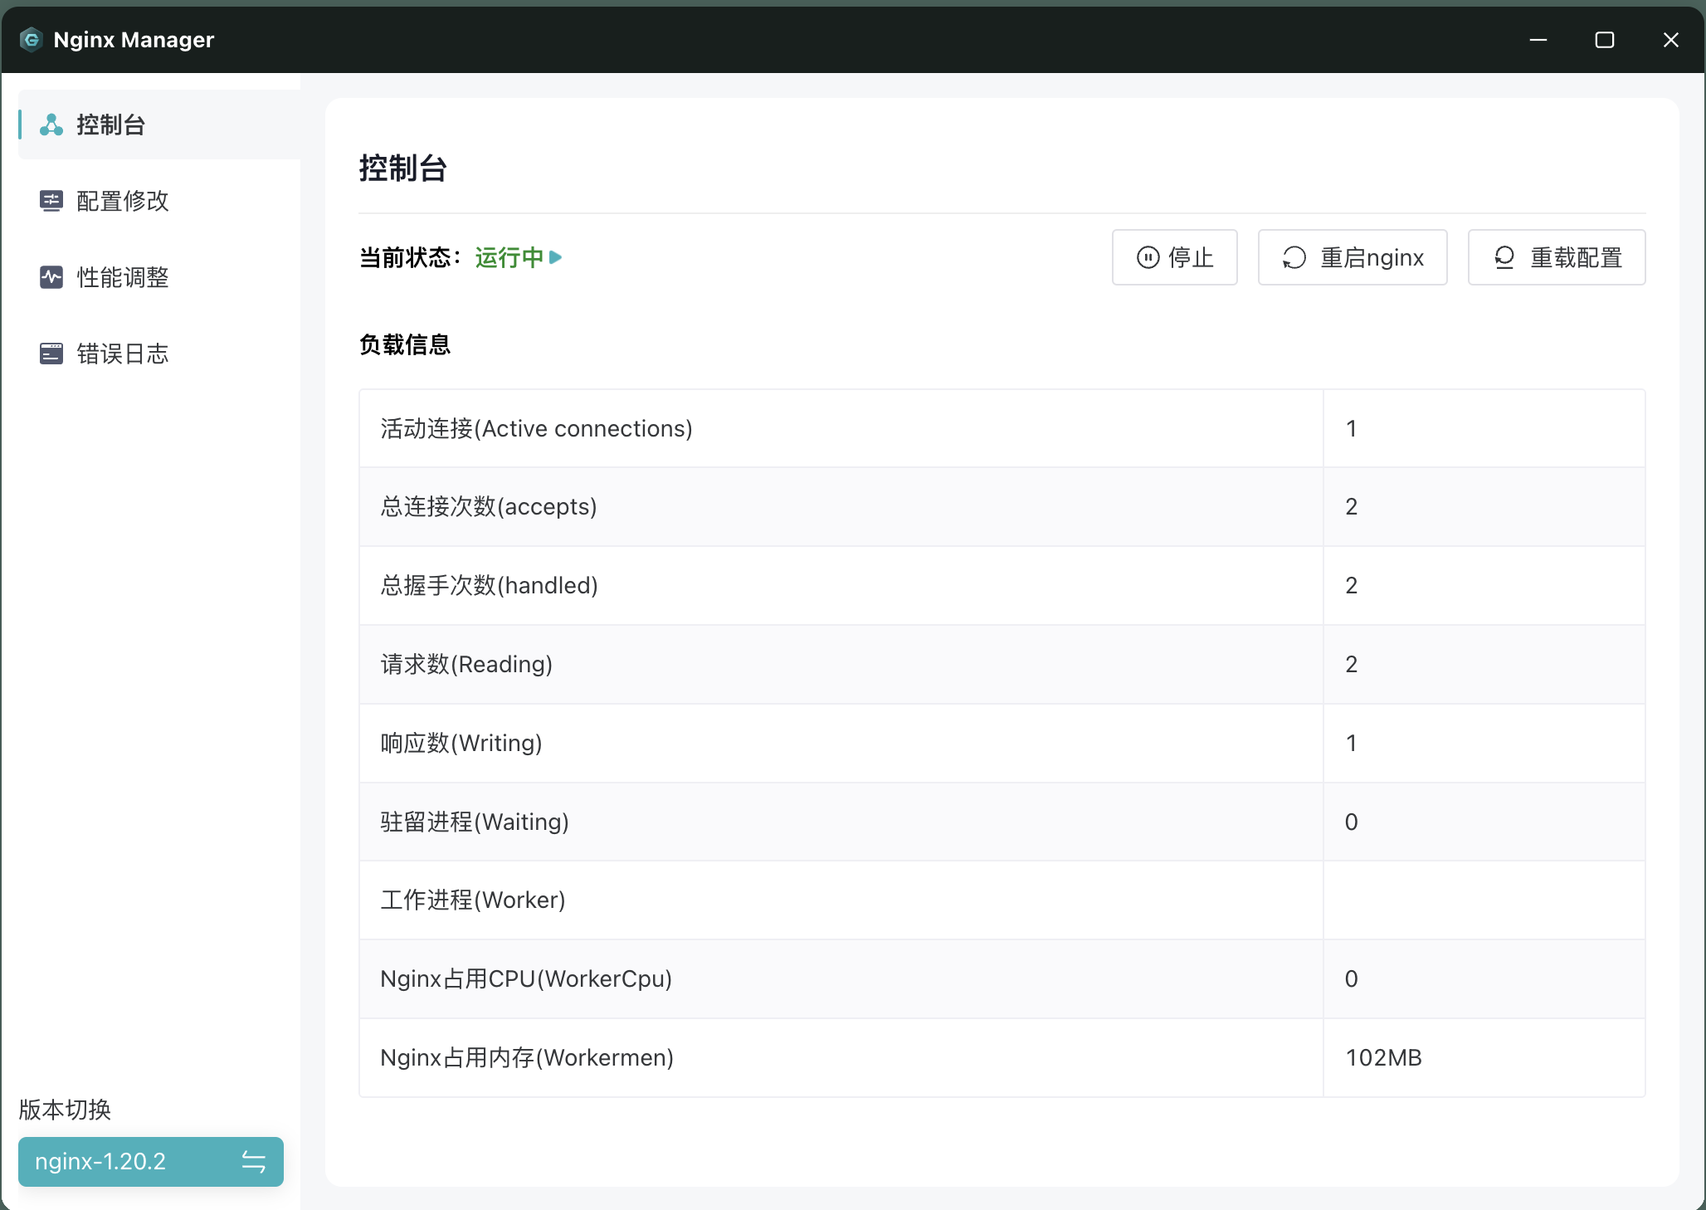The image size is (1706, 1210).
Task: Click the version swap icon next to nginx-1.20.2
Action: point(254,1162)
